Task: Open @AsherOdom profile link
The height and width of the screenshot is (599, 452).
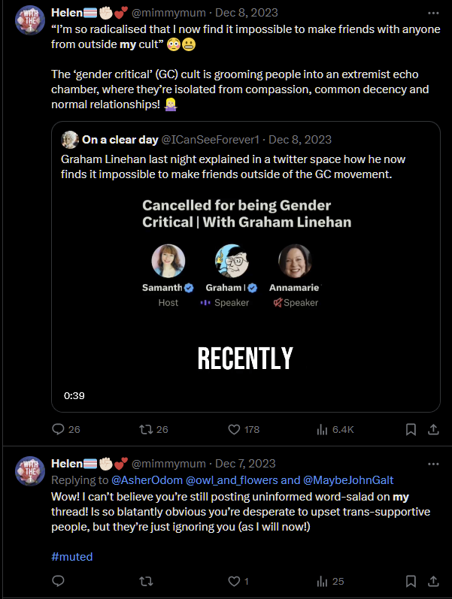Action: click(147, 480)
